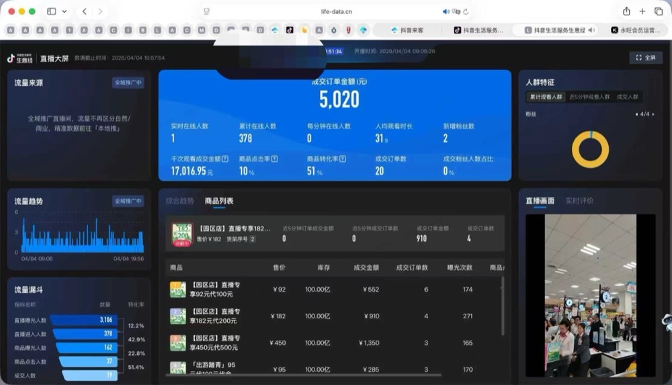Image resolution: width=672 pixels, height=385 pixels.
Task: Click the 享450元代500元 product thumbnail
Action: (x=178, y=343)
